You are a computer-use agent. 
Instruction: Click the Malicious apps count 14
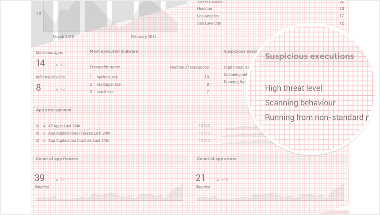point(41,63)
